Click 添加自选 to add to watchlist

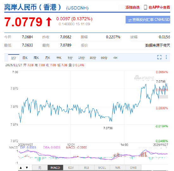tap(133, 7)
